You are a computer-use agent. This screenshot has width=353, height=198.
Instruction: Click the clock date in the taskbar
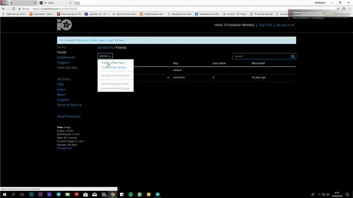point(337,196)
